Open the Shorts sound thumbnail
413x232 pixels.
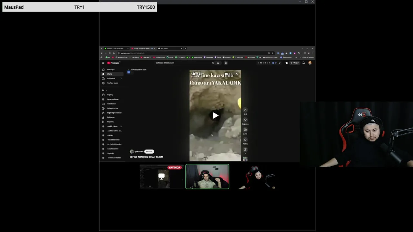coord(245,159)
